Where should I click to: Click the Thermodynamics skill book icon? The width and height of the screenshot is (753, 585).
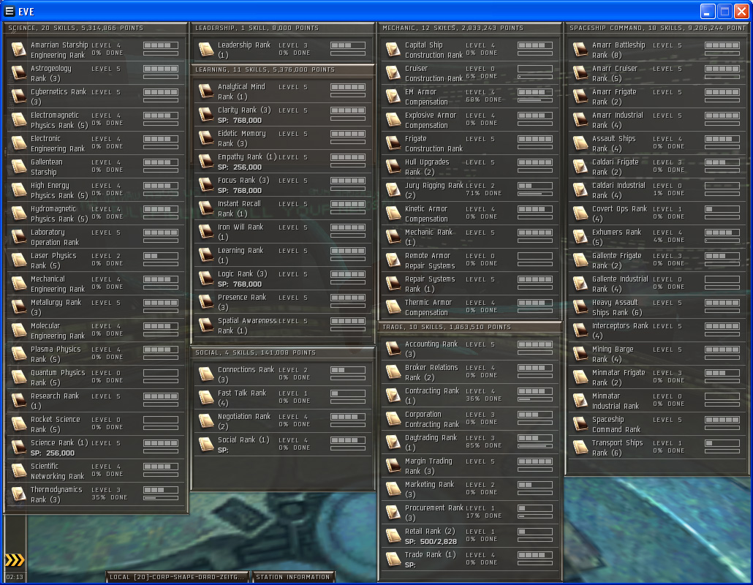point(19,494)
